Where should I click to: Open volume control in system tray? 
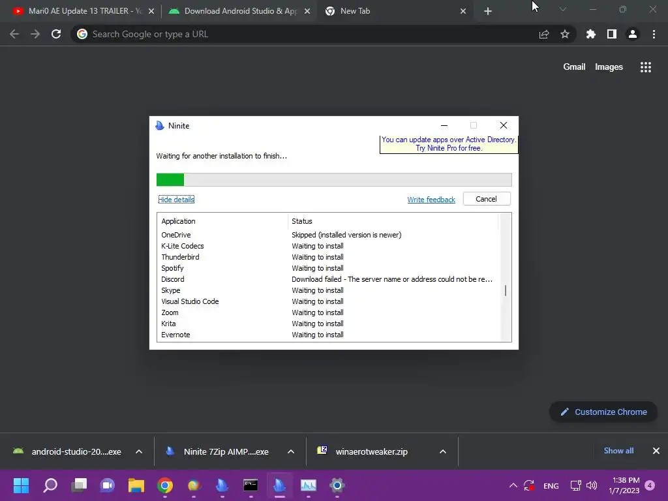coord(592,485)
